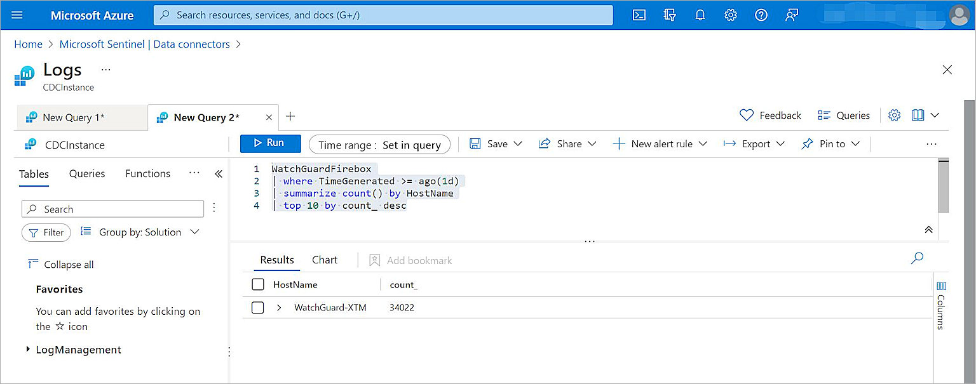Run the WatchGuardFirebox query
The width and height of the screenshot is (976, 384).
271,143
